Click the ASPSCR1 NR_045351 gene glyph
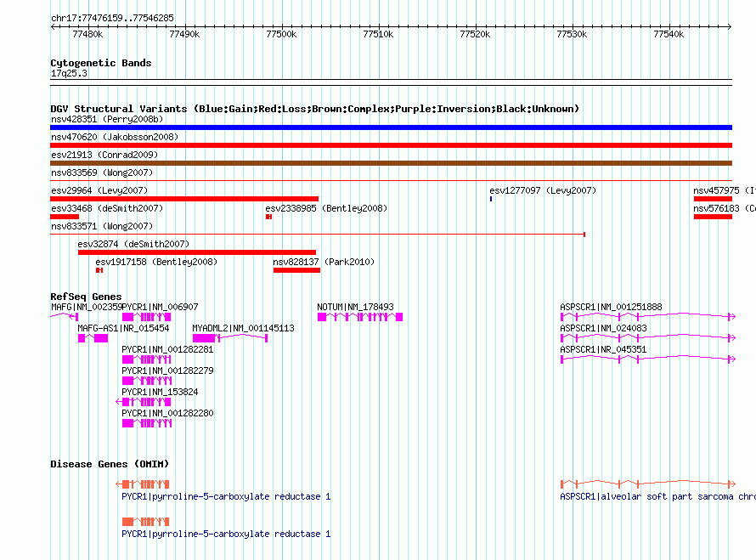 pos(648,359)
